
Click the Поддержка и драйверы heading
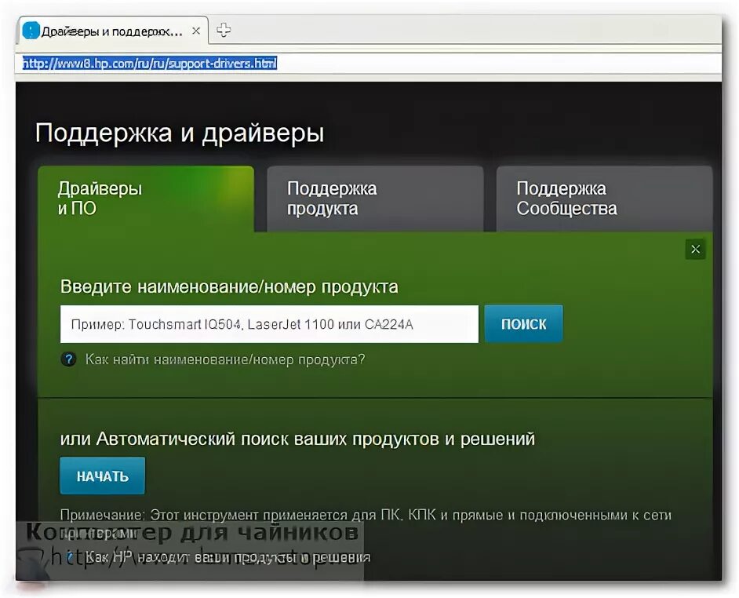pyautogui.click(x=180, y=133)
